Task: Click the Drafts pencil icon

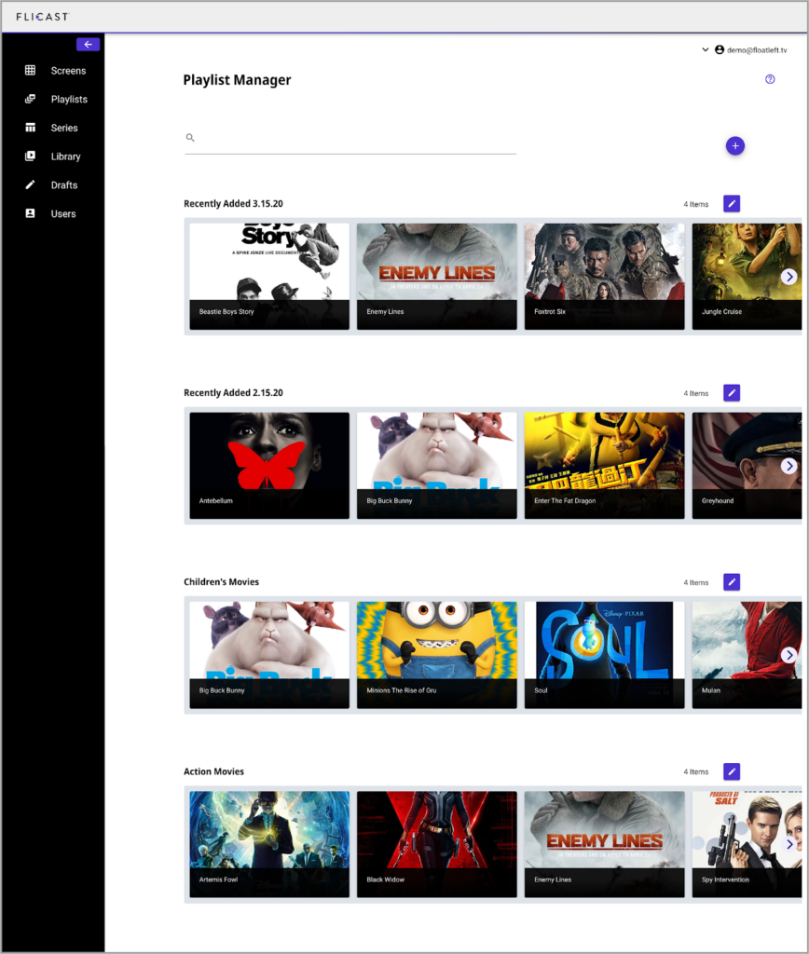Action: [x=30, y=184]
